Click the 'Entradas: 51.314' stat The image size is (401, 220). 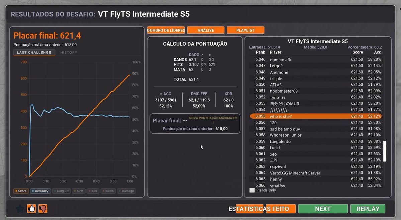coord(265,47)
